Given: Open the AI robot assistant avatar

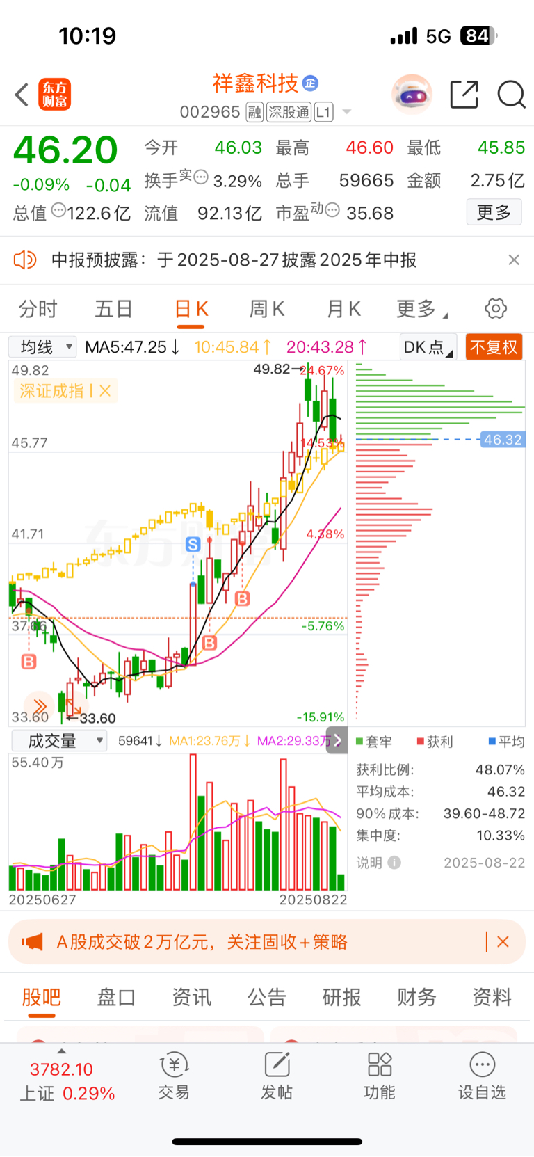Looking at the screenshot, I should (x=412, y=94).
